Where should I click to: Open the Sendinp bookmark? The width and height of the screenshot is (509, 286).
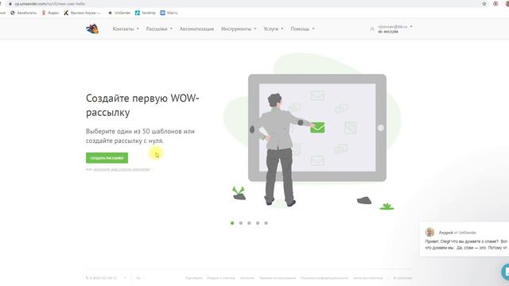(146, 13)
